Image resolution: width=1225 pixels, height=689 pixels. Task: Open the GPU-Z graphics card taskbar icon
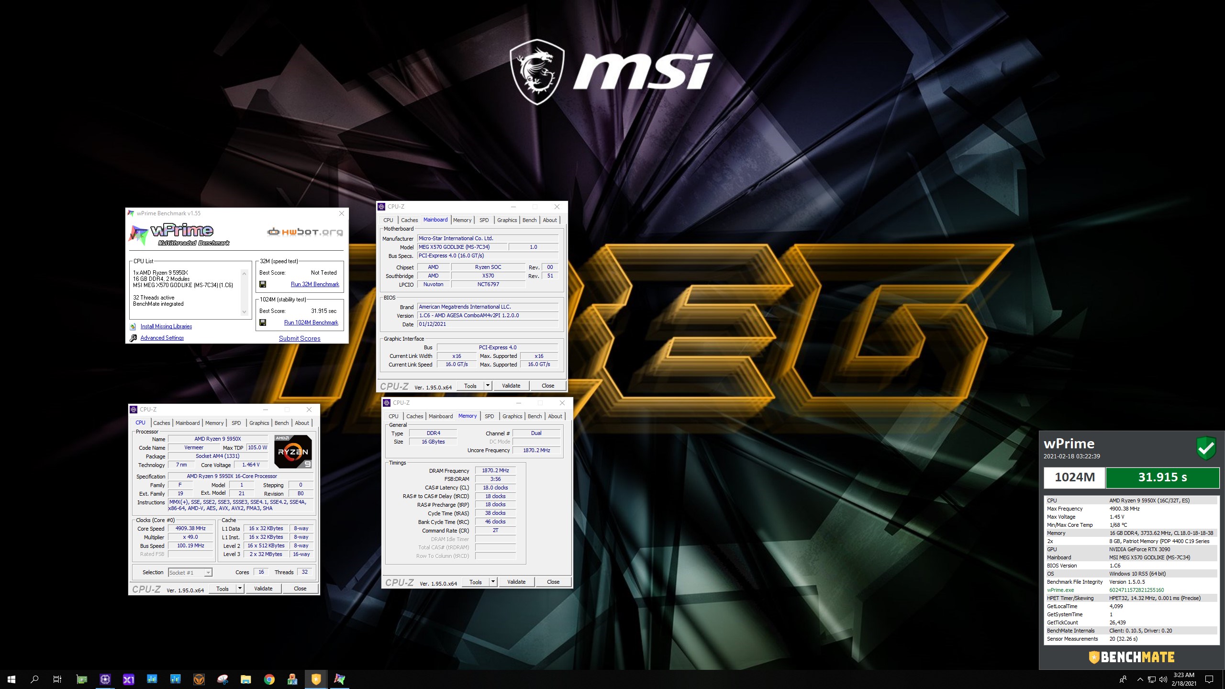click(x=82, y=679)
